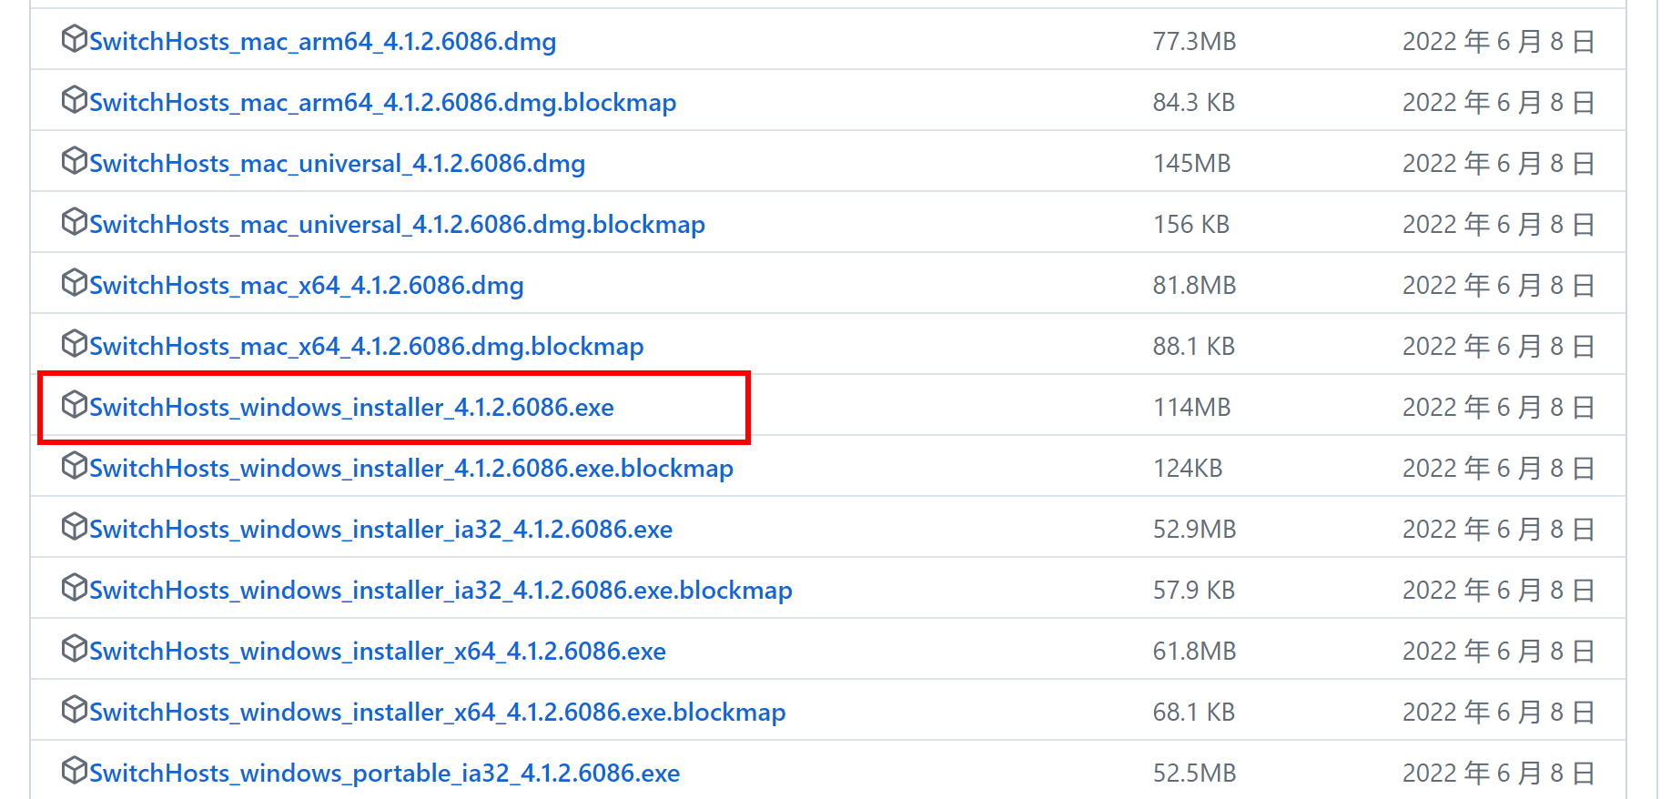1671x799 pixels.
Task: Click package icon beside windows_installer_4.1.2.6086.exe
Action: [x=75, y=405]
